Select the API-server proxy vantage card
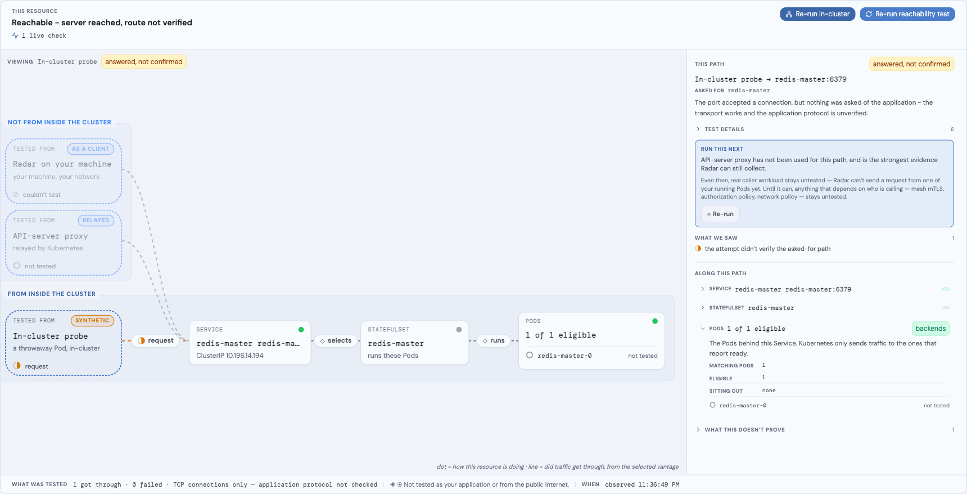 click(64, 242)
